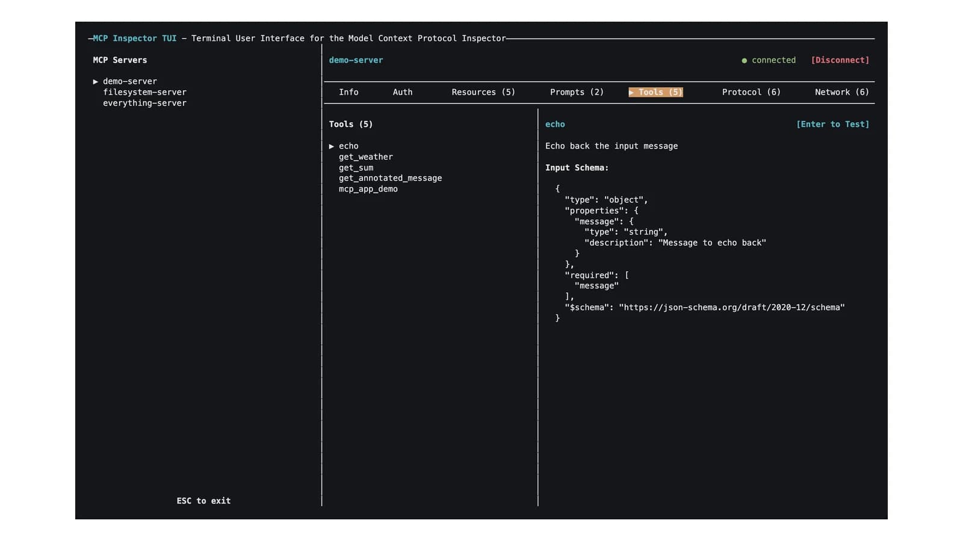Click the 'MCP Servers' panel heading
Image resolution: width=963 pixels, height=541 pixels.
click(120, 60)
